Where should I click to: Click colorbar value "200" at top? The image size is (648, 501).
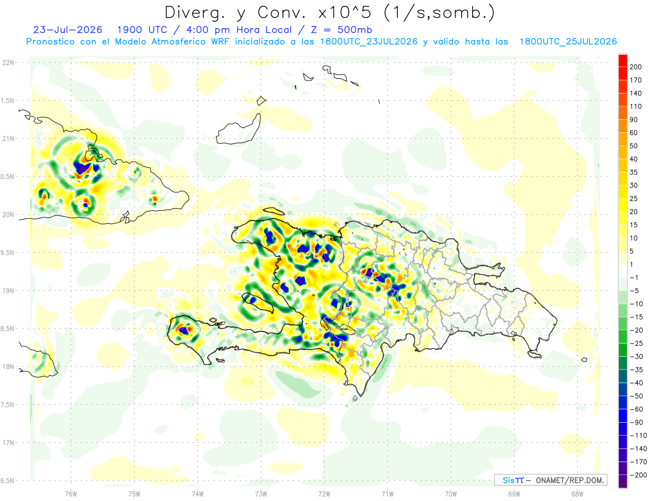click(637, 66)
